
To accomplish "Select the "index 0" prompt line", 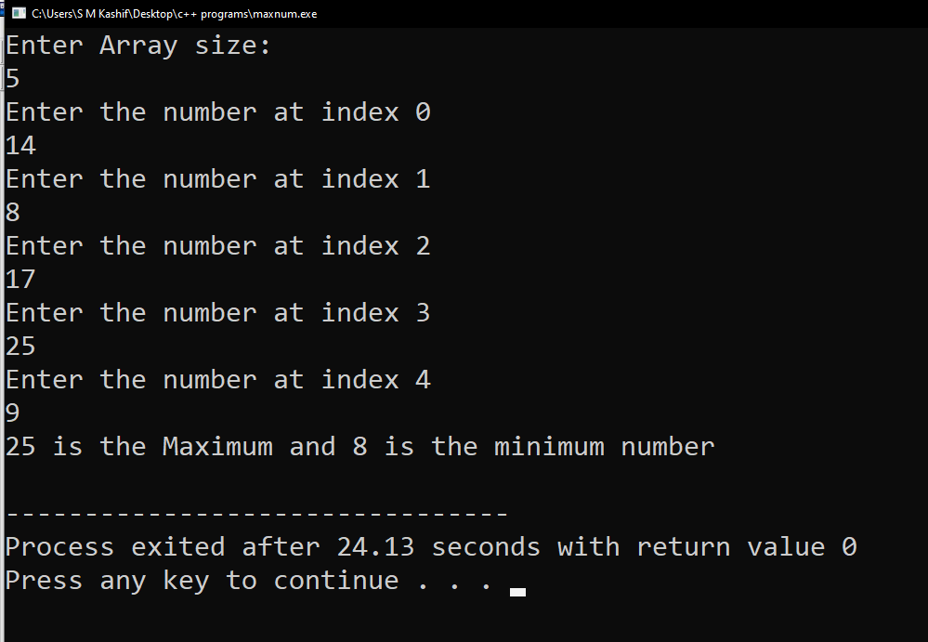I will pos(217,111).
